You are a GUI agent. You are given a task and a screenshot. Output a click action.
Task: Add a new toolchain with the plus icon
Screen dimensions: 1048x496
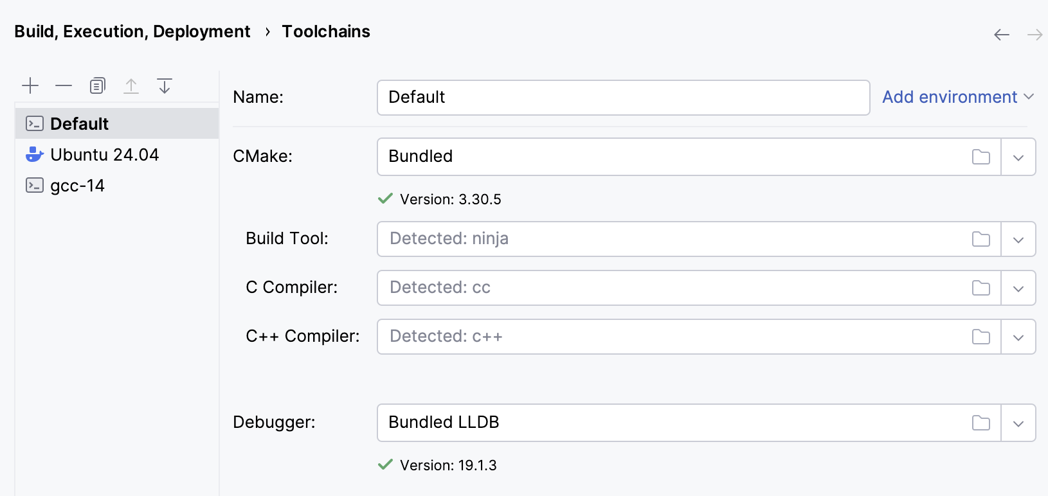click(30, 85)
